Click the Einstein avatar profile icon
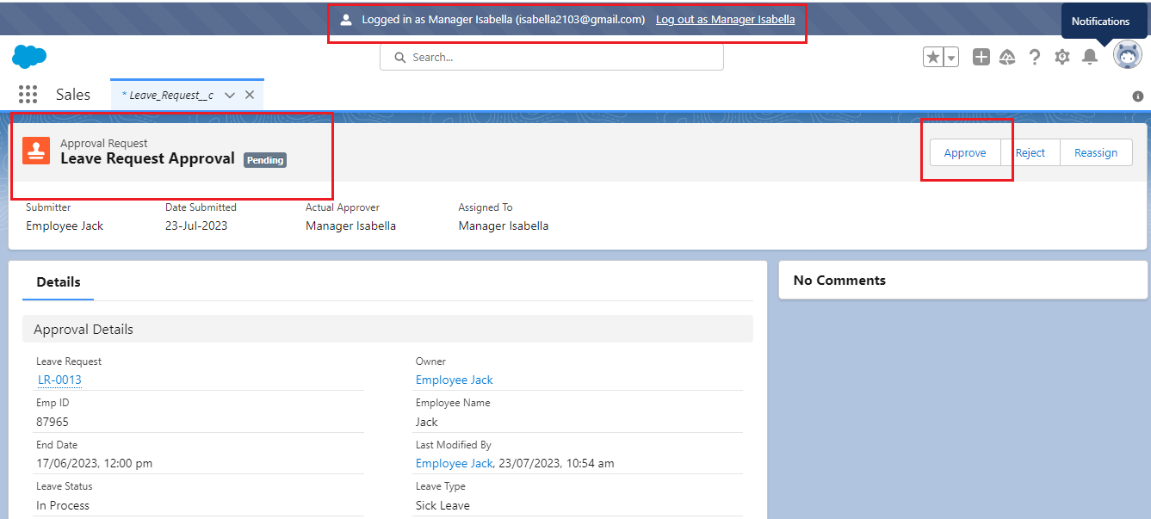1151x519 pixels. pyautogui.click(x=1127, y=54)
